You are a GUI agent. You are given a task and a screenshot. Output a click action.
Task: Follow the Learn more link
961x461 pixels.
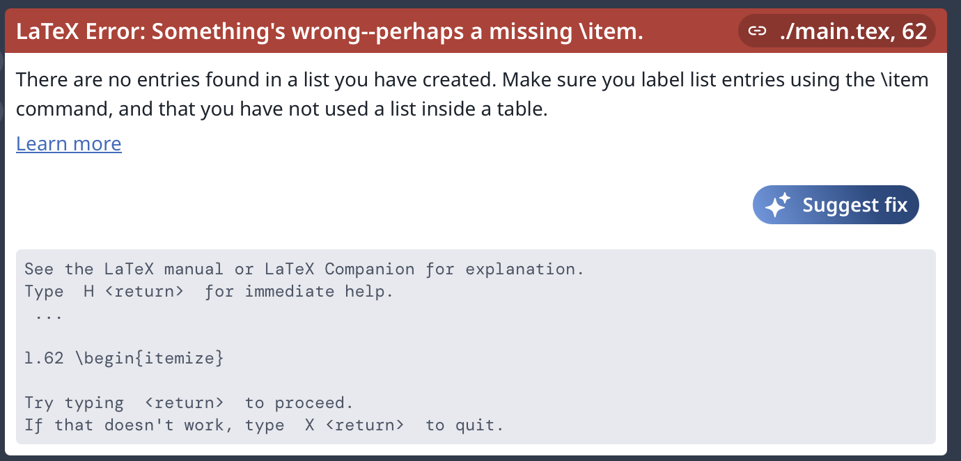pyautogui.click(x=69, y=143)
